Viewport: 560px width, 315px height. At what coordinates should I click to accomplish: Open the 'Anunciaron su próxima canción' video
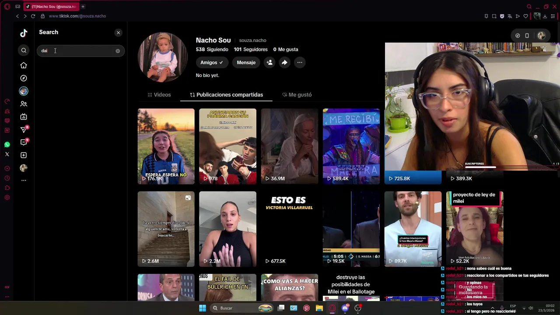pyautogui.click(x=227, y=146)
